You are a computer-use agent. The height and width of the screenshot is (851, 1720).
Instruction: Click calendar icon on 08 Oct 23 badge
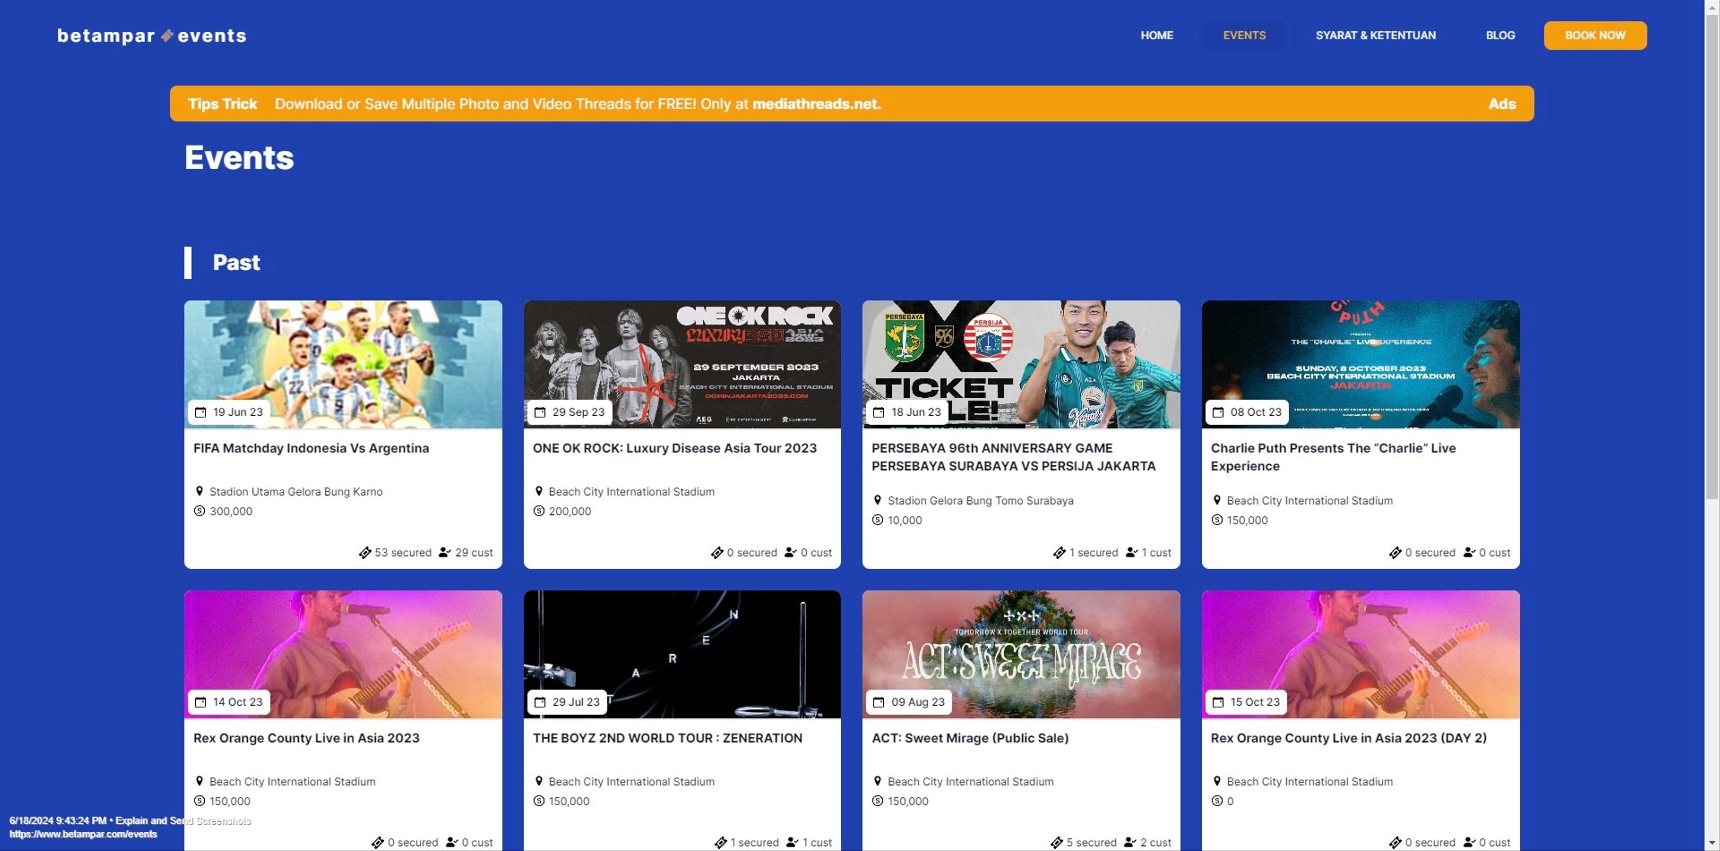click(x=1218, y=412)
